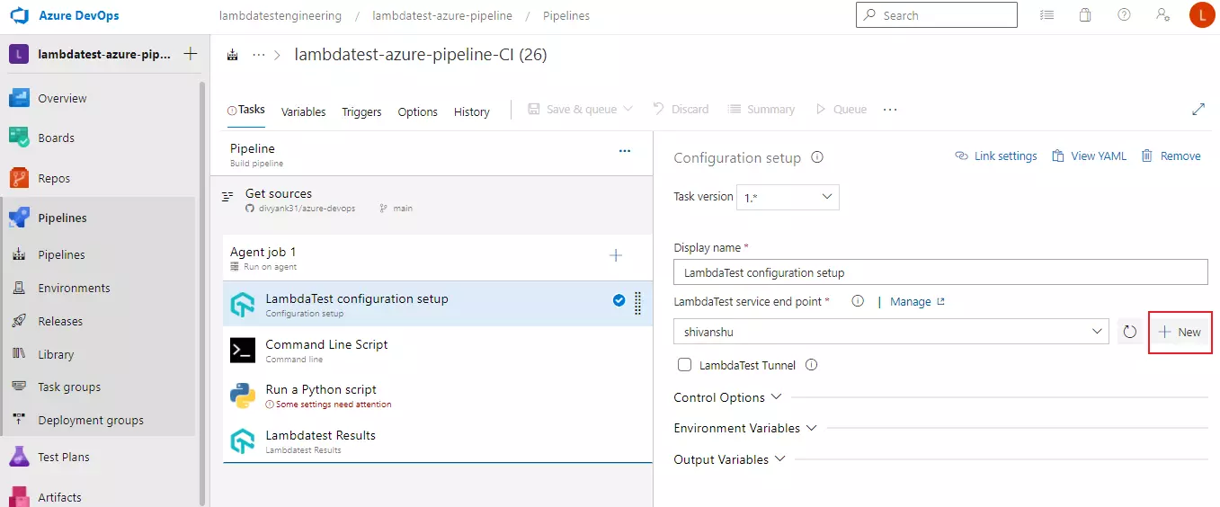
Task: Open the service end point dropdown showing shivanshu
Action: pos(892,332)
